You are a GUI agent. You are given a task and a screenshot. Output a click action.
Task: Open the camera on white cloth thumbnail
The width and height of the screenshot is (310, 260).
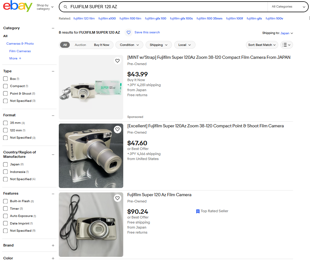[91, 224]
